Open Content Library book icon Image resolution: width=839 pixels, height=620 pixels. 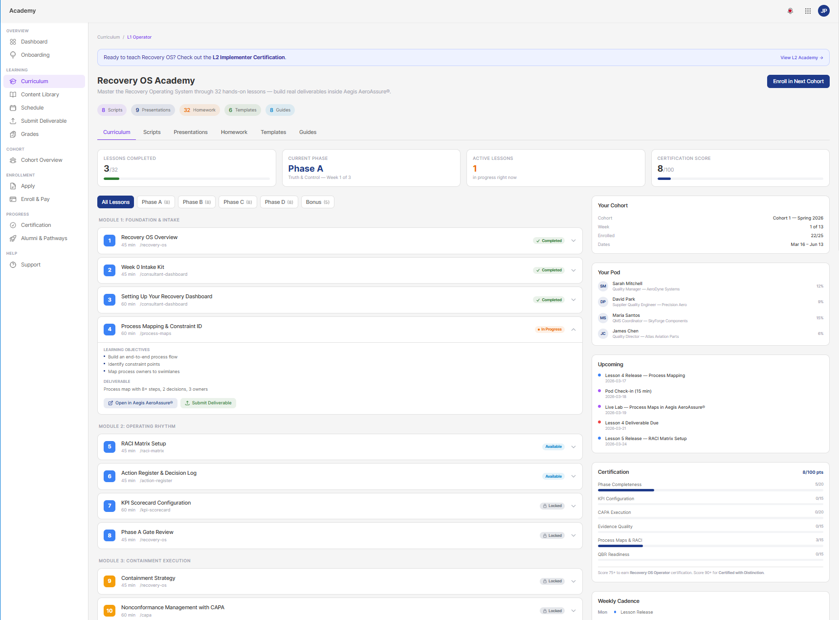click(x=13, y=95)
